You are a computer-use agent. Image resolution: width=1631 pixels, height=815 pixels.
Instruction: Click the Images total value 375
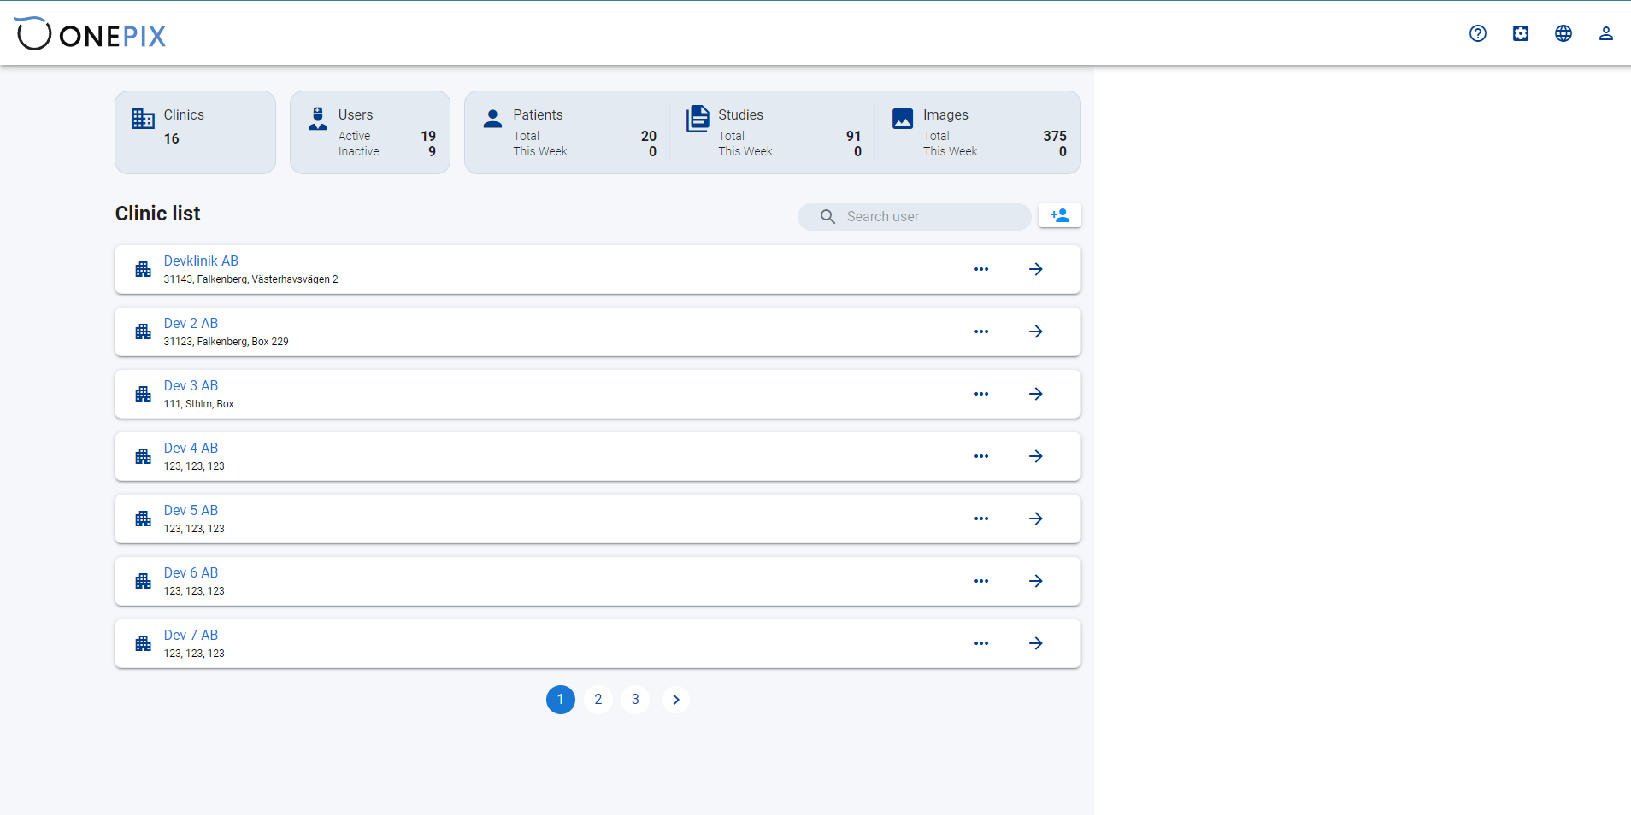(1055, 136)
